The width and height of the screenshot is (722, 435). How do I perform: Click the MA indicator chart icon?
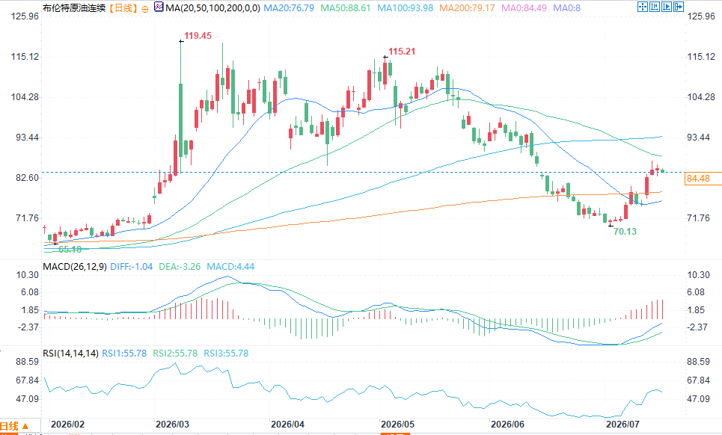click(159, 7)
